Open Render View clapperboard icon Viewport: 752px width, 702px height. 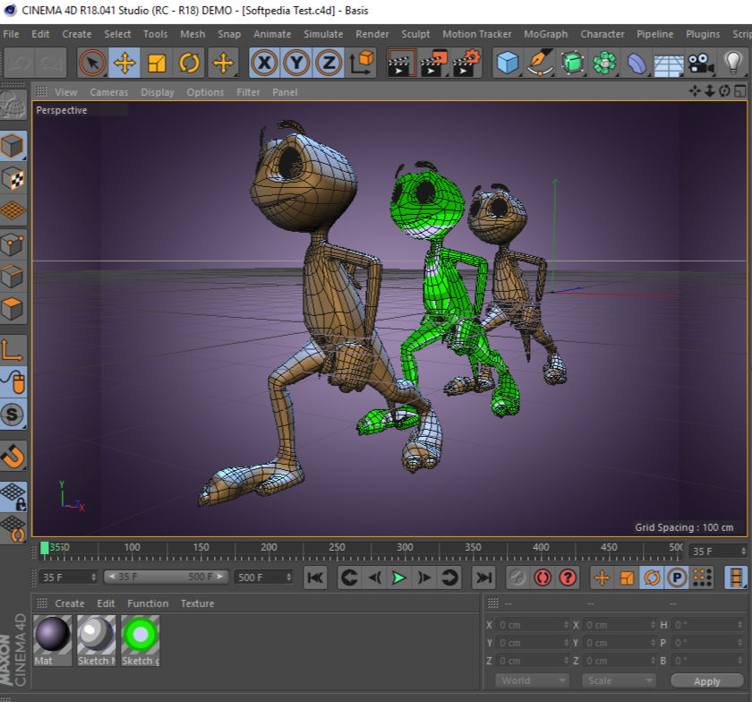pyautogui.click(x=401, y=63)
